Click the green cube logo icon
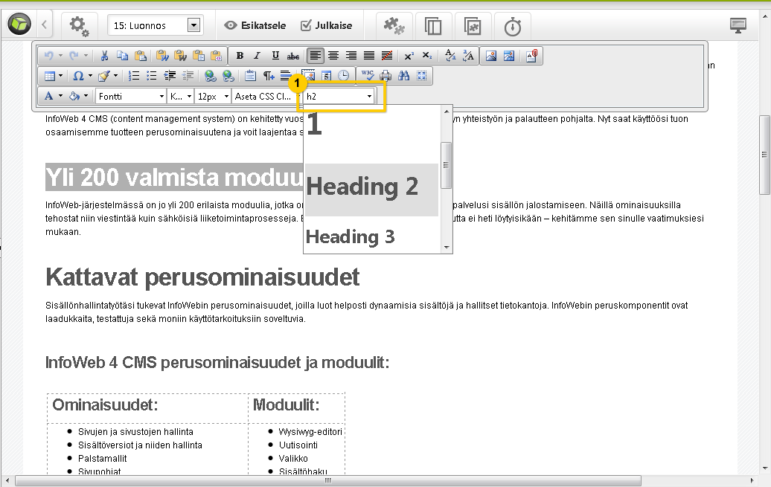The width and height of the screenshot is (771, 487). [x=19, y=24]
